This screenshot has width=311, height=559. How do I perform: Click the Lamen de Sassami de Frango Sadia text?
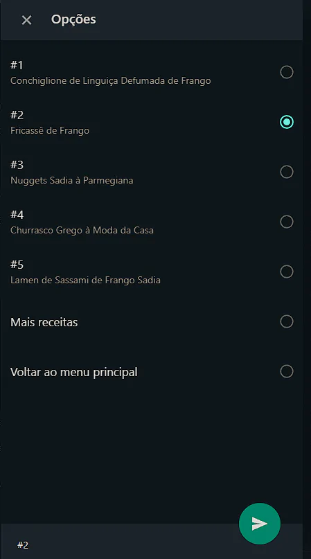[x=85, y=281]
